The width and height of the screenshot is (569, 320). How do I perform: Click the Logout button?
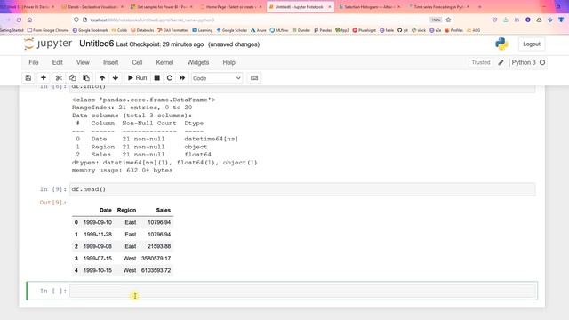[532, 44]
